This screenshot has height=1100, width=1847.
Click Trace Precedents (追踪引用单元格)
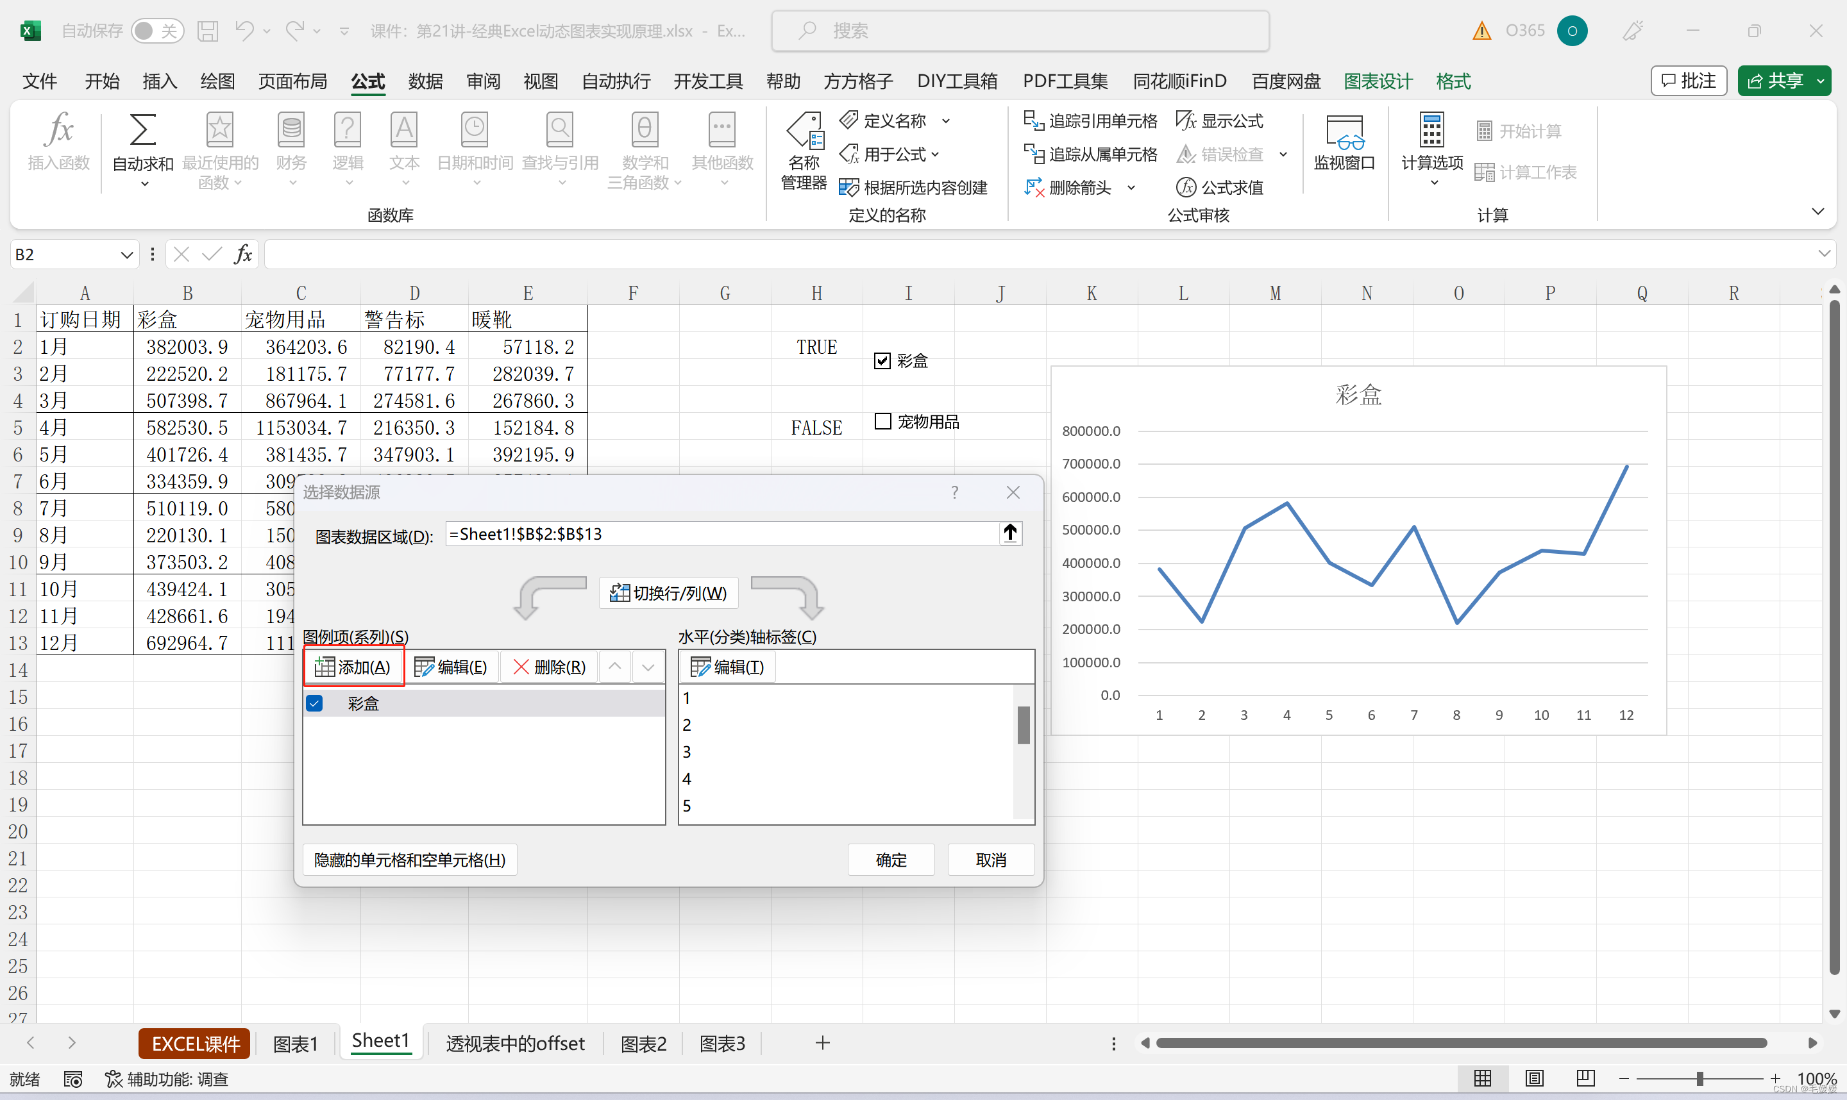pos(1090,120)
